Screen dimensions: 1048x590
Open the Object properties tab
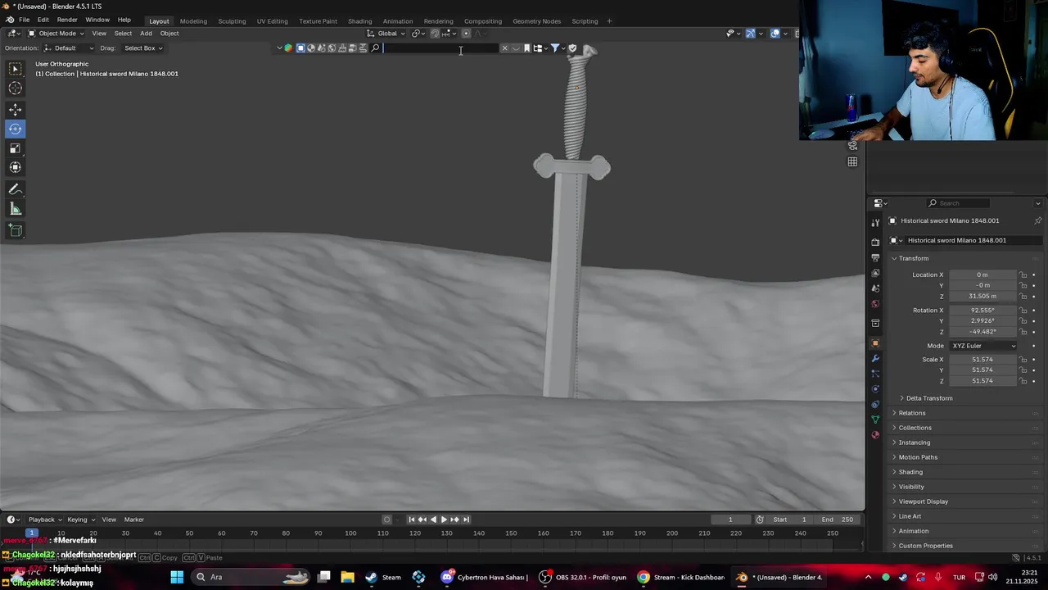[x=875, y=343]
